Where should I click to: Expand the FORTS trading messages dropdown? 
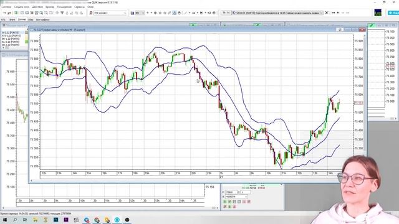click(322, 12)
